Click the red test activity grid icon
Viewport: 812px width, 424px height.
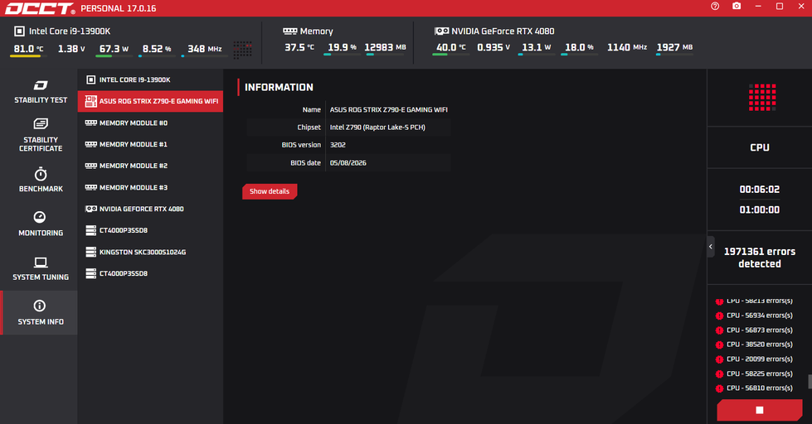coord(762,97)
